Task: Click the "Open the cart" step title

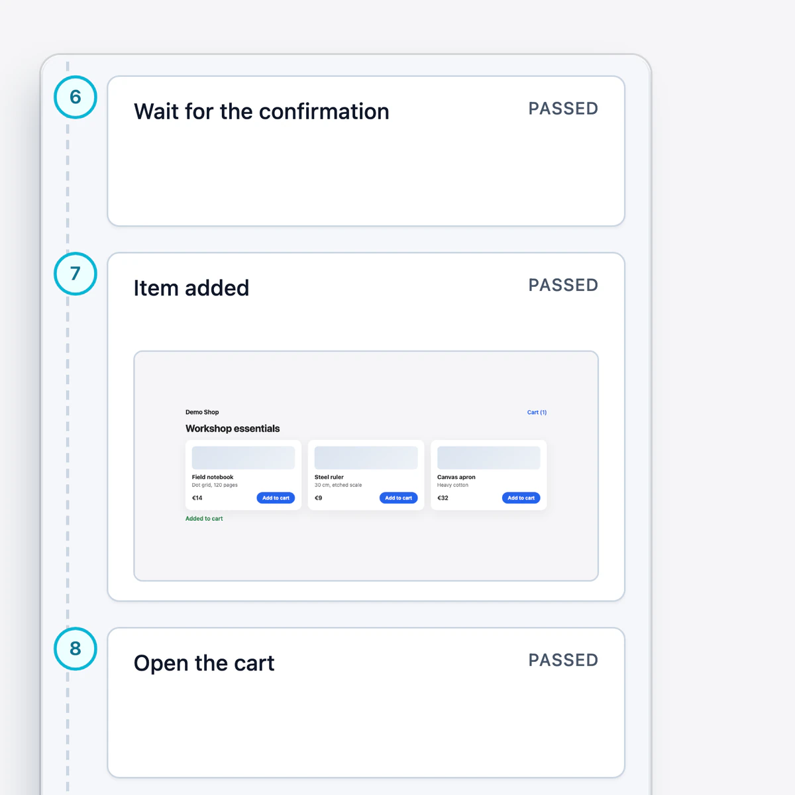Action: (x=204, y=663)
